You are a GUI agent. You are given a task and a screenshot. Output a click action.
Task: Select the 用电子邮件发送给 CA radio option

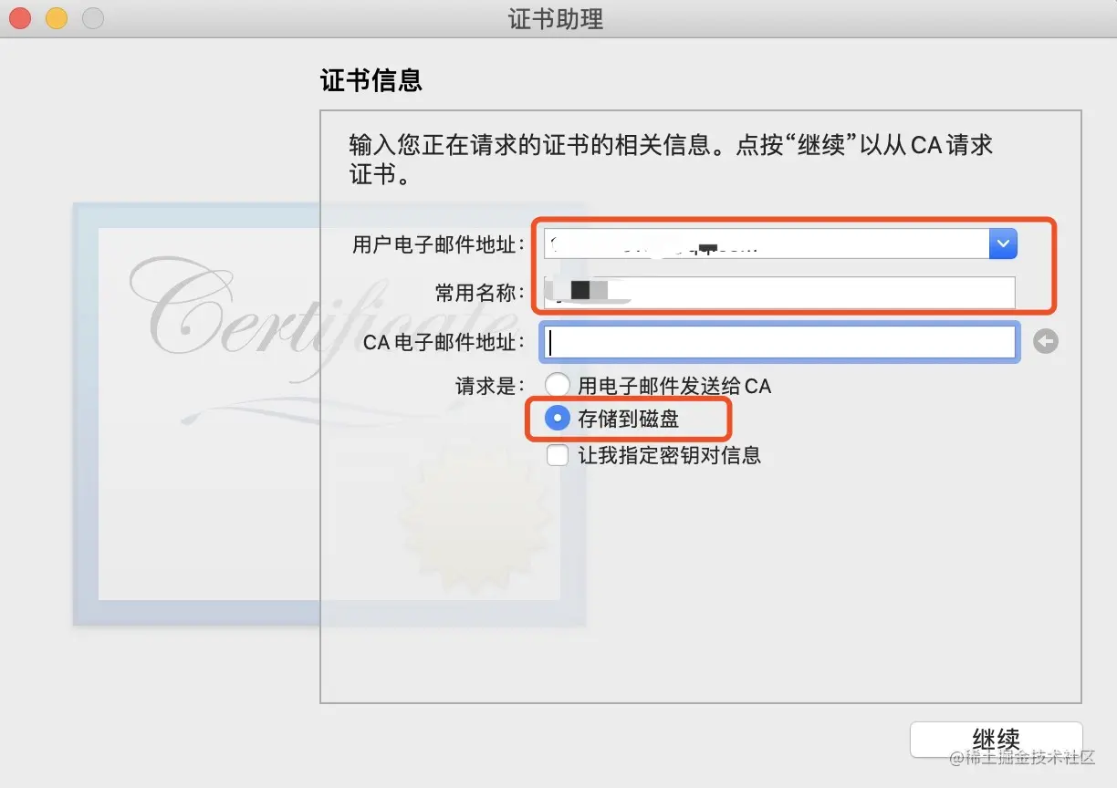pyautogui.click(x=557, y=386)
